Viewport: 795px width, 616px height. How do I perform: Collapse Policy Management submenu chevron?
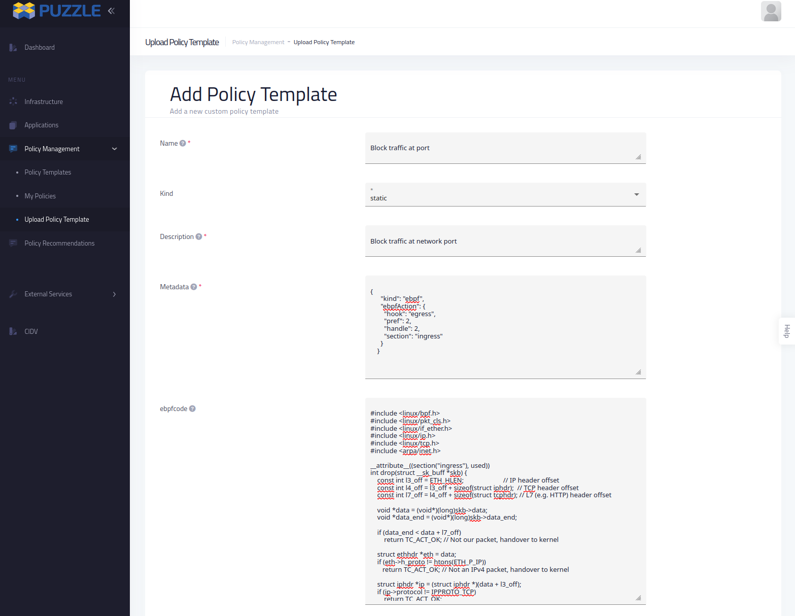115,149
